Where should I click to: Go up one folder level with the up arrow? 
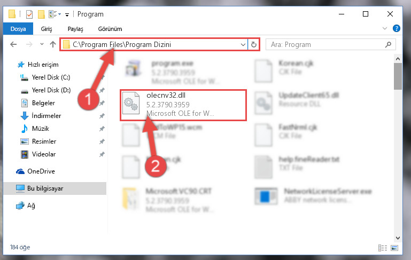pyautogui.click(x=53, y=44)
